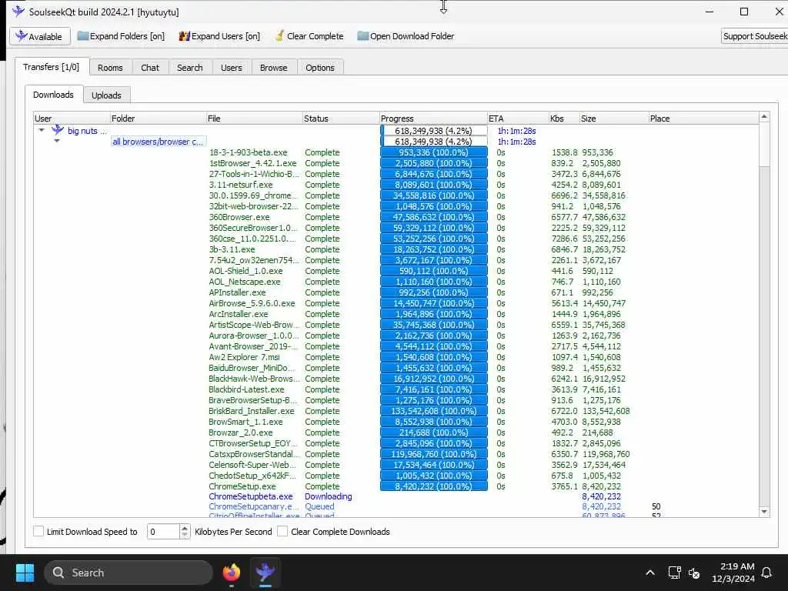Sort by the Status column header
The height and width of the screenshot is (591, 788).
click(x=341, y=118)
